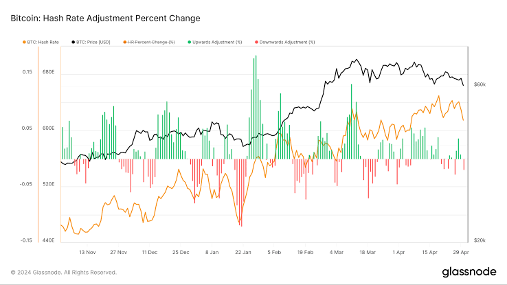Click the green Upwards Adjustment legend dot

[x=190, y=42]
